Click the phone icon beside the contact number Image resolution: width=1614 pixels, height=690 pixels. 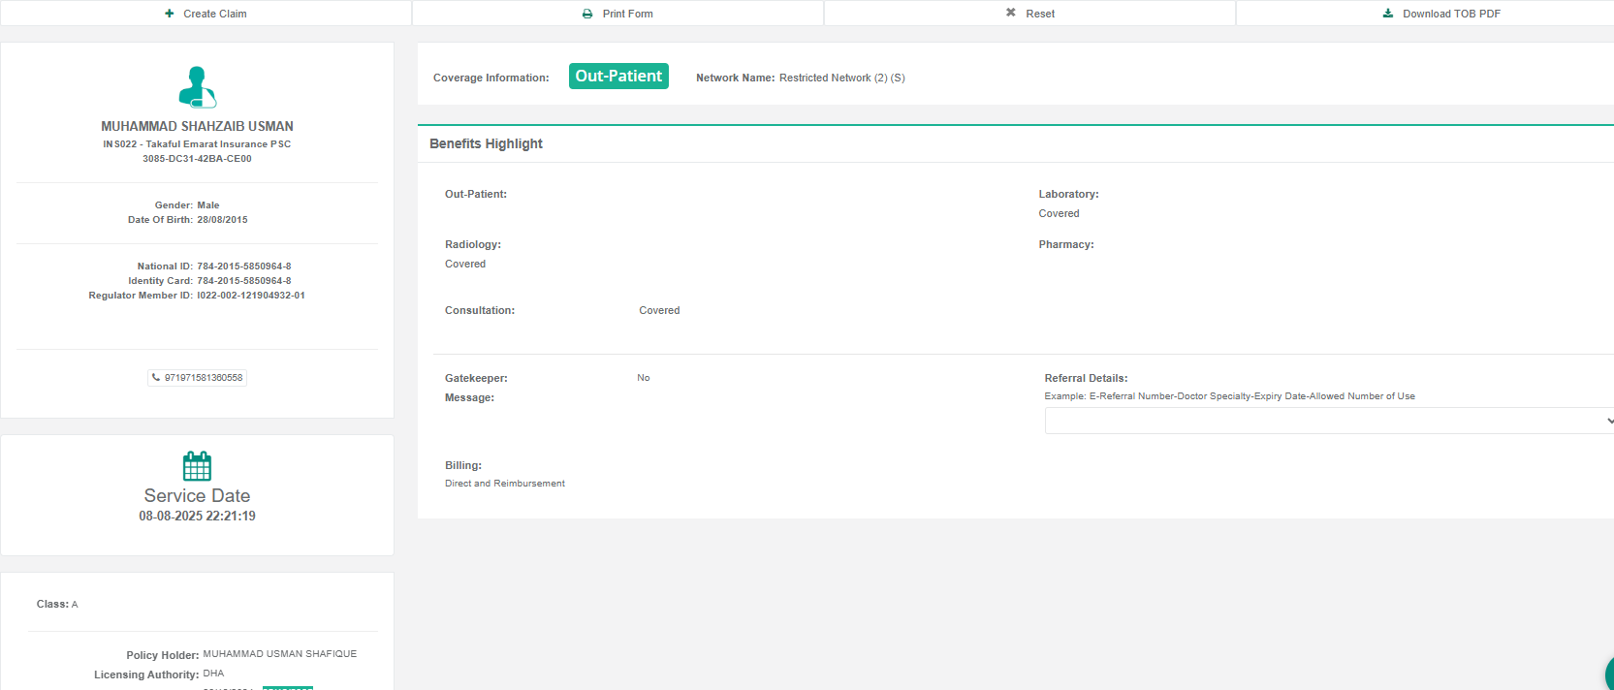pos(156,377)
